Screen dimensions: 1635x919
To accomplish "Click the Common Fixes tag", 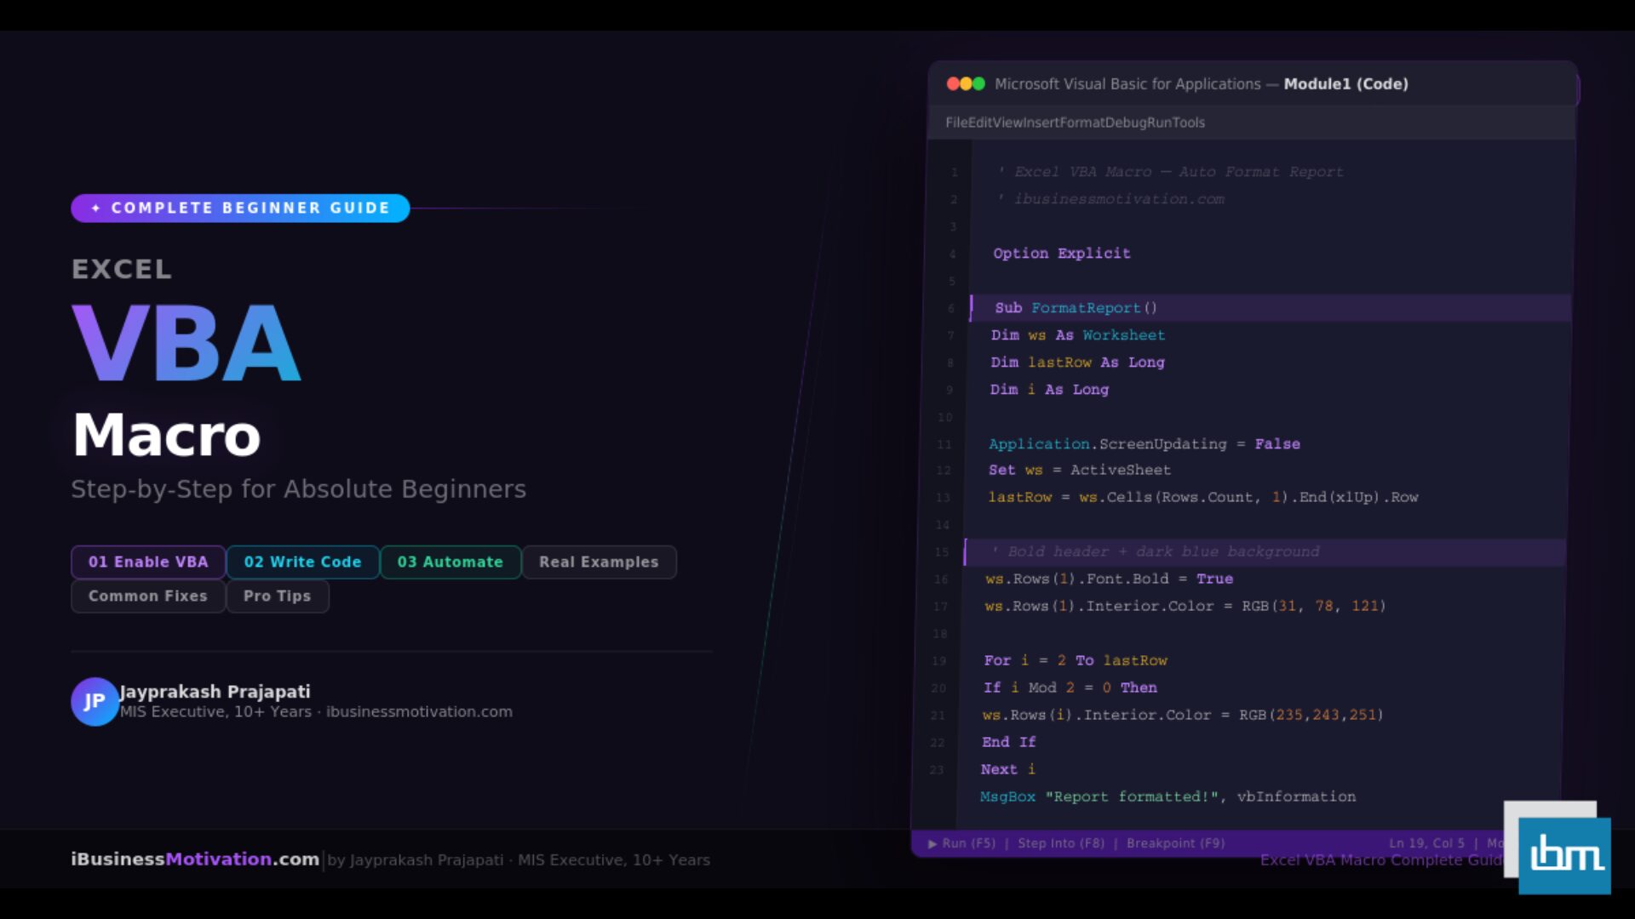I will tap(148, 596).
